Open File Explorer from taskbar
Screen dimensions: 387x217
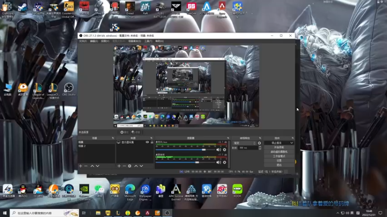tap(98, 213)
